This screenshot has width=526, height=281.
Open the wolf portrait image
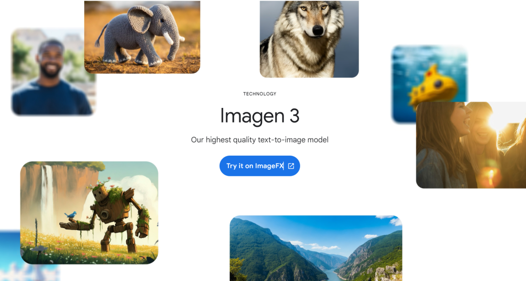tap(309, 39)
